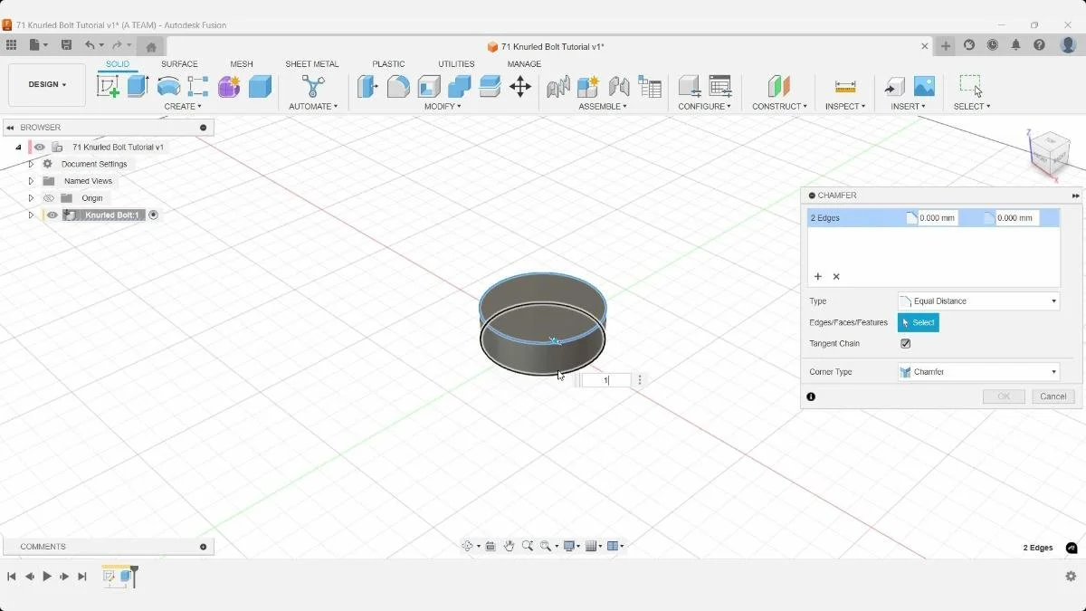1086x611 pixels.
Task: Select the Combine tool
Action: [x=460, y=86]
